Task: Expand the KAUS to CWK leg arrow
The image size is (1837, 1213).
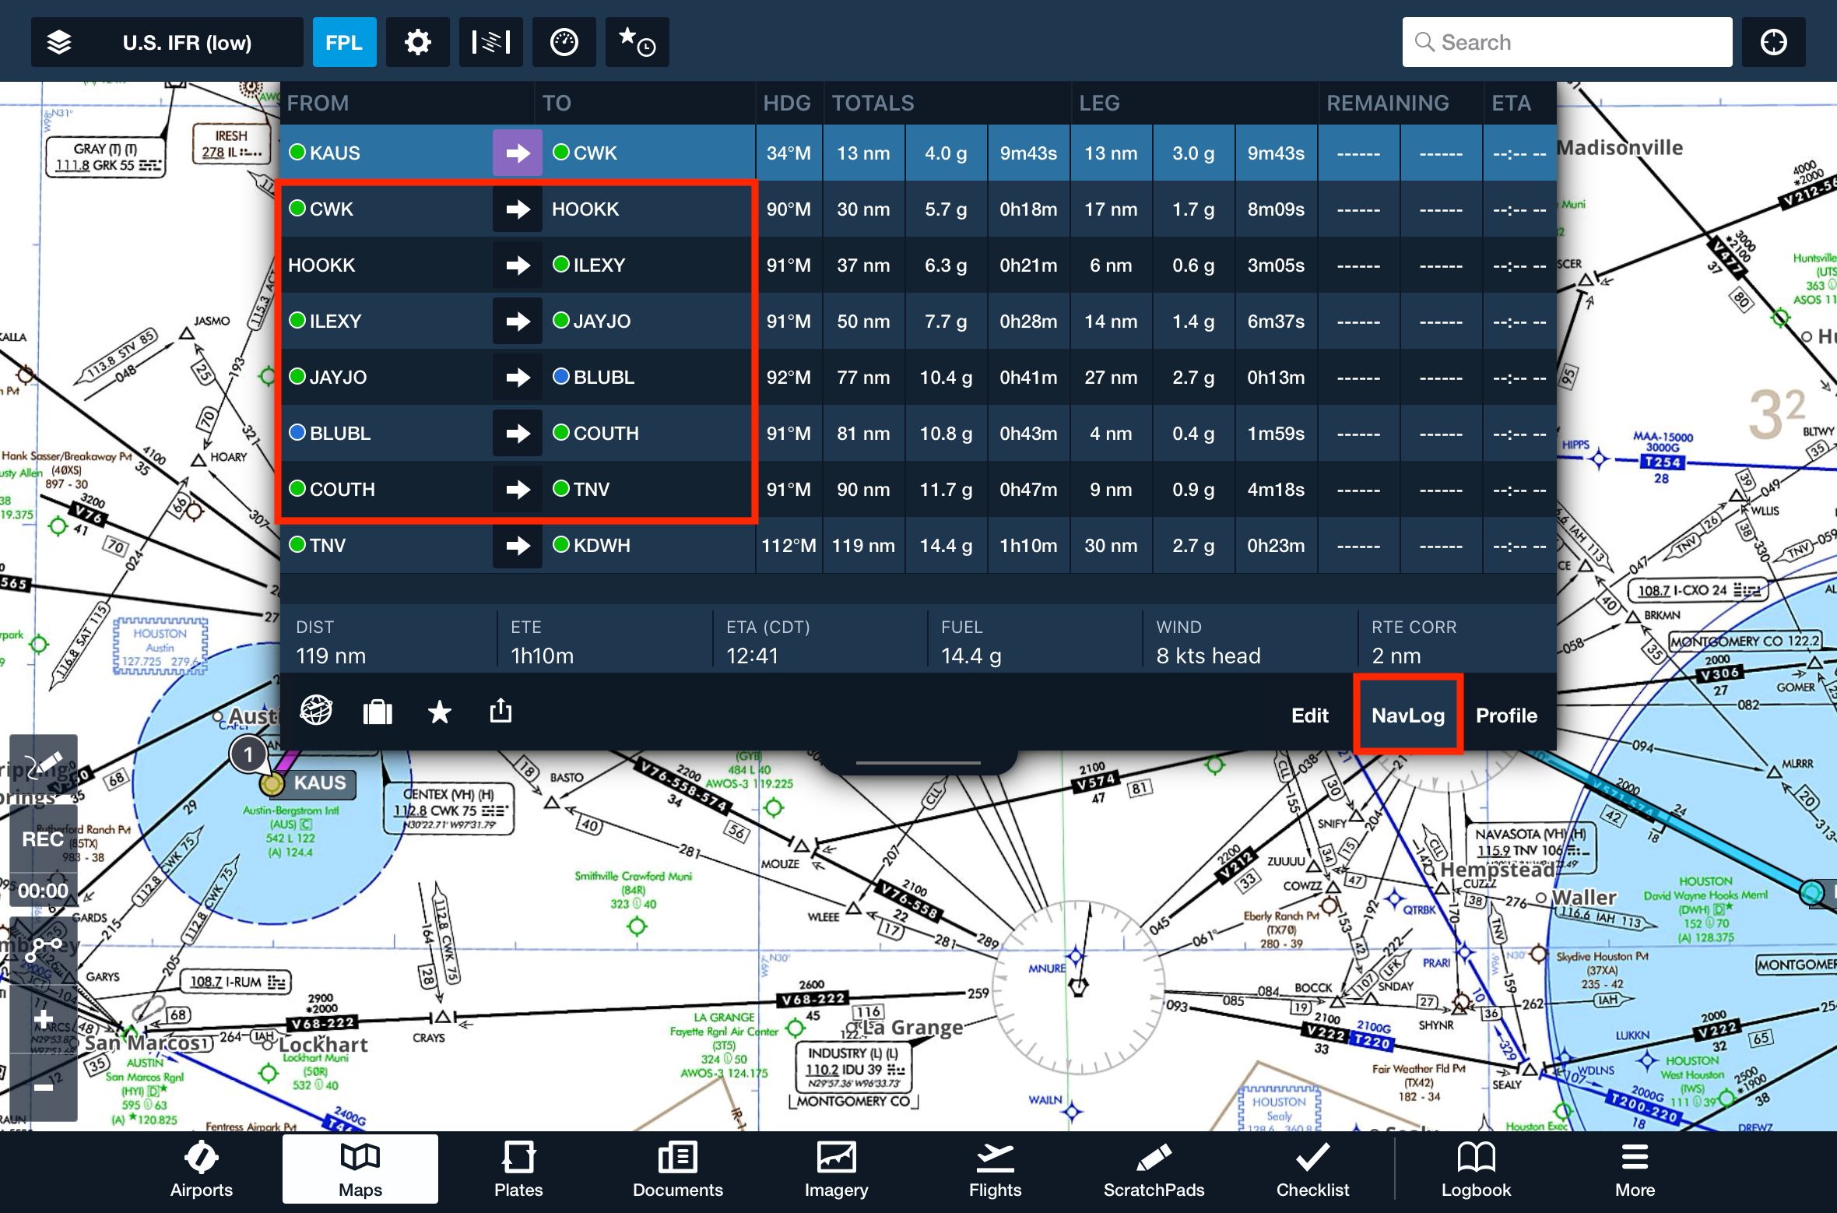Action: (517, 153)
